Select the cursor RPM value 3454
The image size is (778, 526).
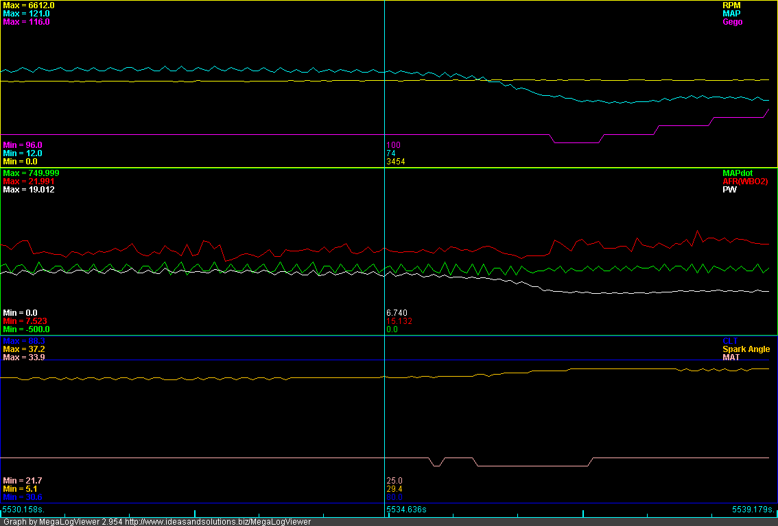click(395, 162)
